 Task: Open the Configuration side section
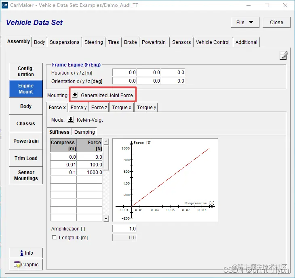pos(26,71)
